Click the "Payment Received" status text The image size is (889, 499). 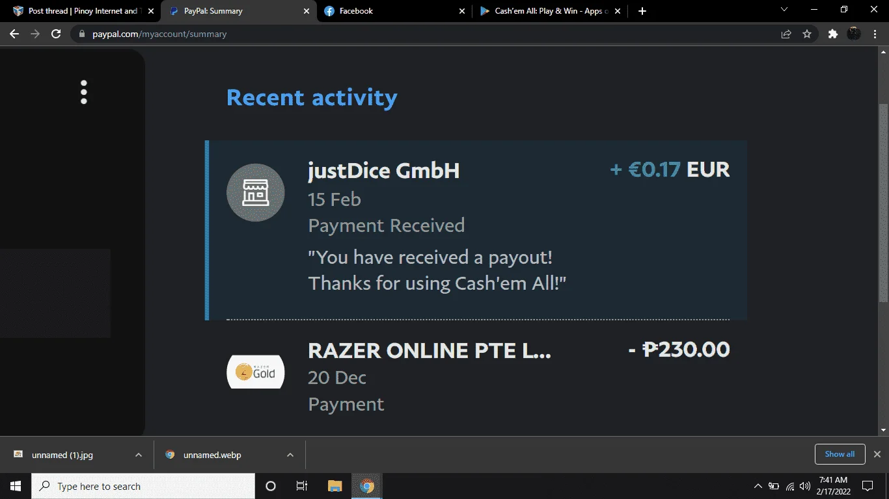(x=387, y=225)
